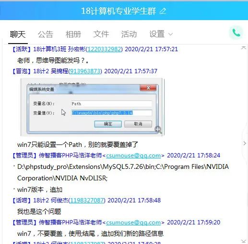Screen dimensions: 248x244
Task: Select the 活动 tab
Action: click(x=129, y=34)
